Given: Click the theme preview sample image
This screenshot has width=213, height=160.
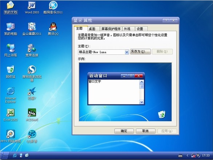Looking at the screenshot, I should 125,92.
